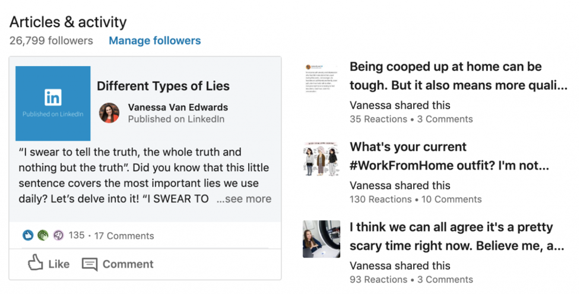
Task: Open Manage followers link
Action: pyautogui.click(x=154, y=41)
